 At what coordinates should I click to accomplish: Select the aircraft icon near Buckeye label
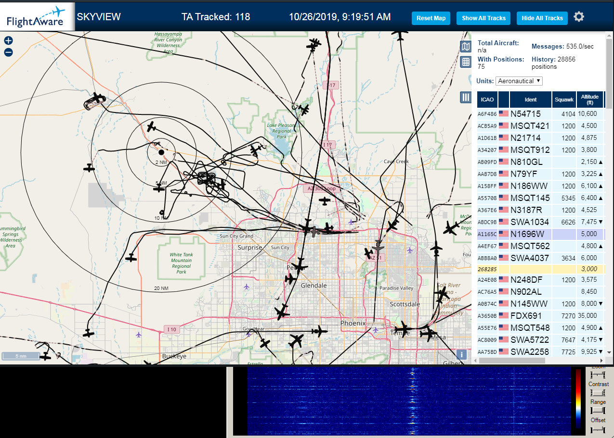(149, 363)
